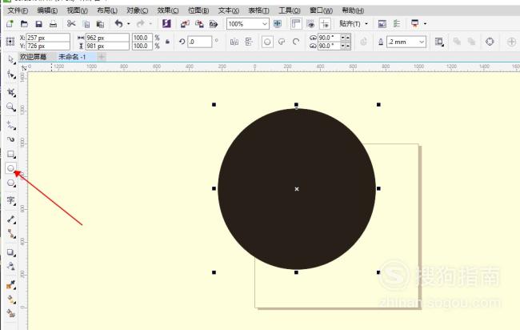Open the 对象(C) menu
The height and width of the screenshot is (330, 520).
coord(138,10)
